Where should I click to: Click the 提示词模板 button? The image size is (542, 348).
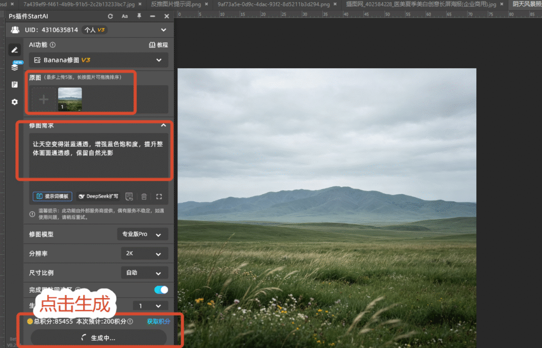(52, 197)
